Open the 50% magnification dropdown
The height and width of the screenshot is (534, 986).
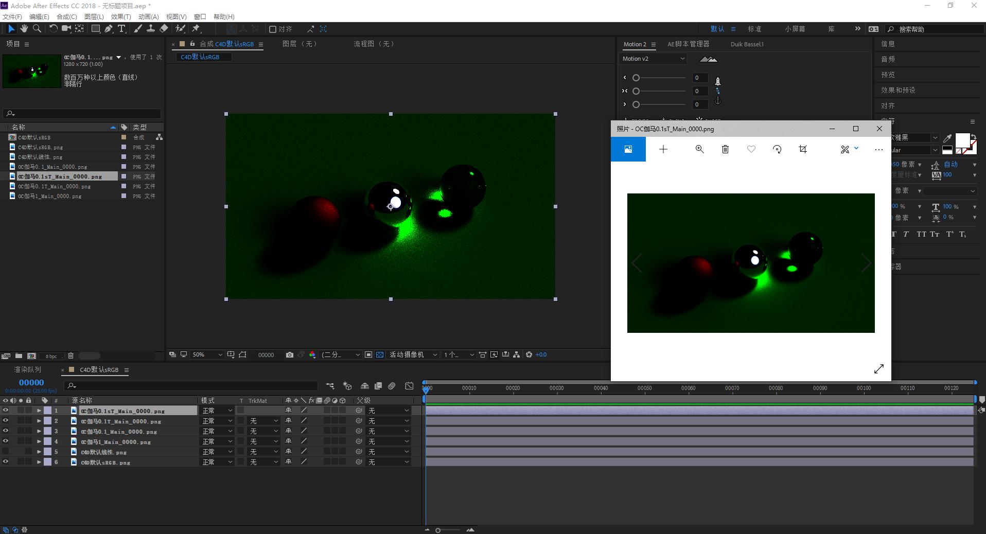tap(207, 355)
